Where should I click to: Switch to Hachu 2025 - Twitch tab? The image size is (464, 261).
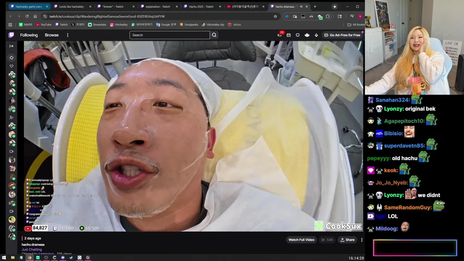[202, 7]
